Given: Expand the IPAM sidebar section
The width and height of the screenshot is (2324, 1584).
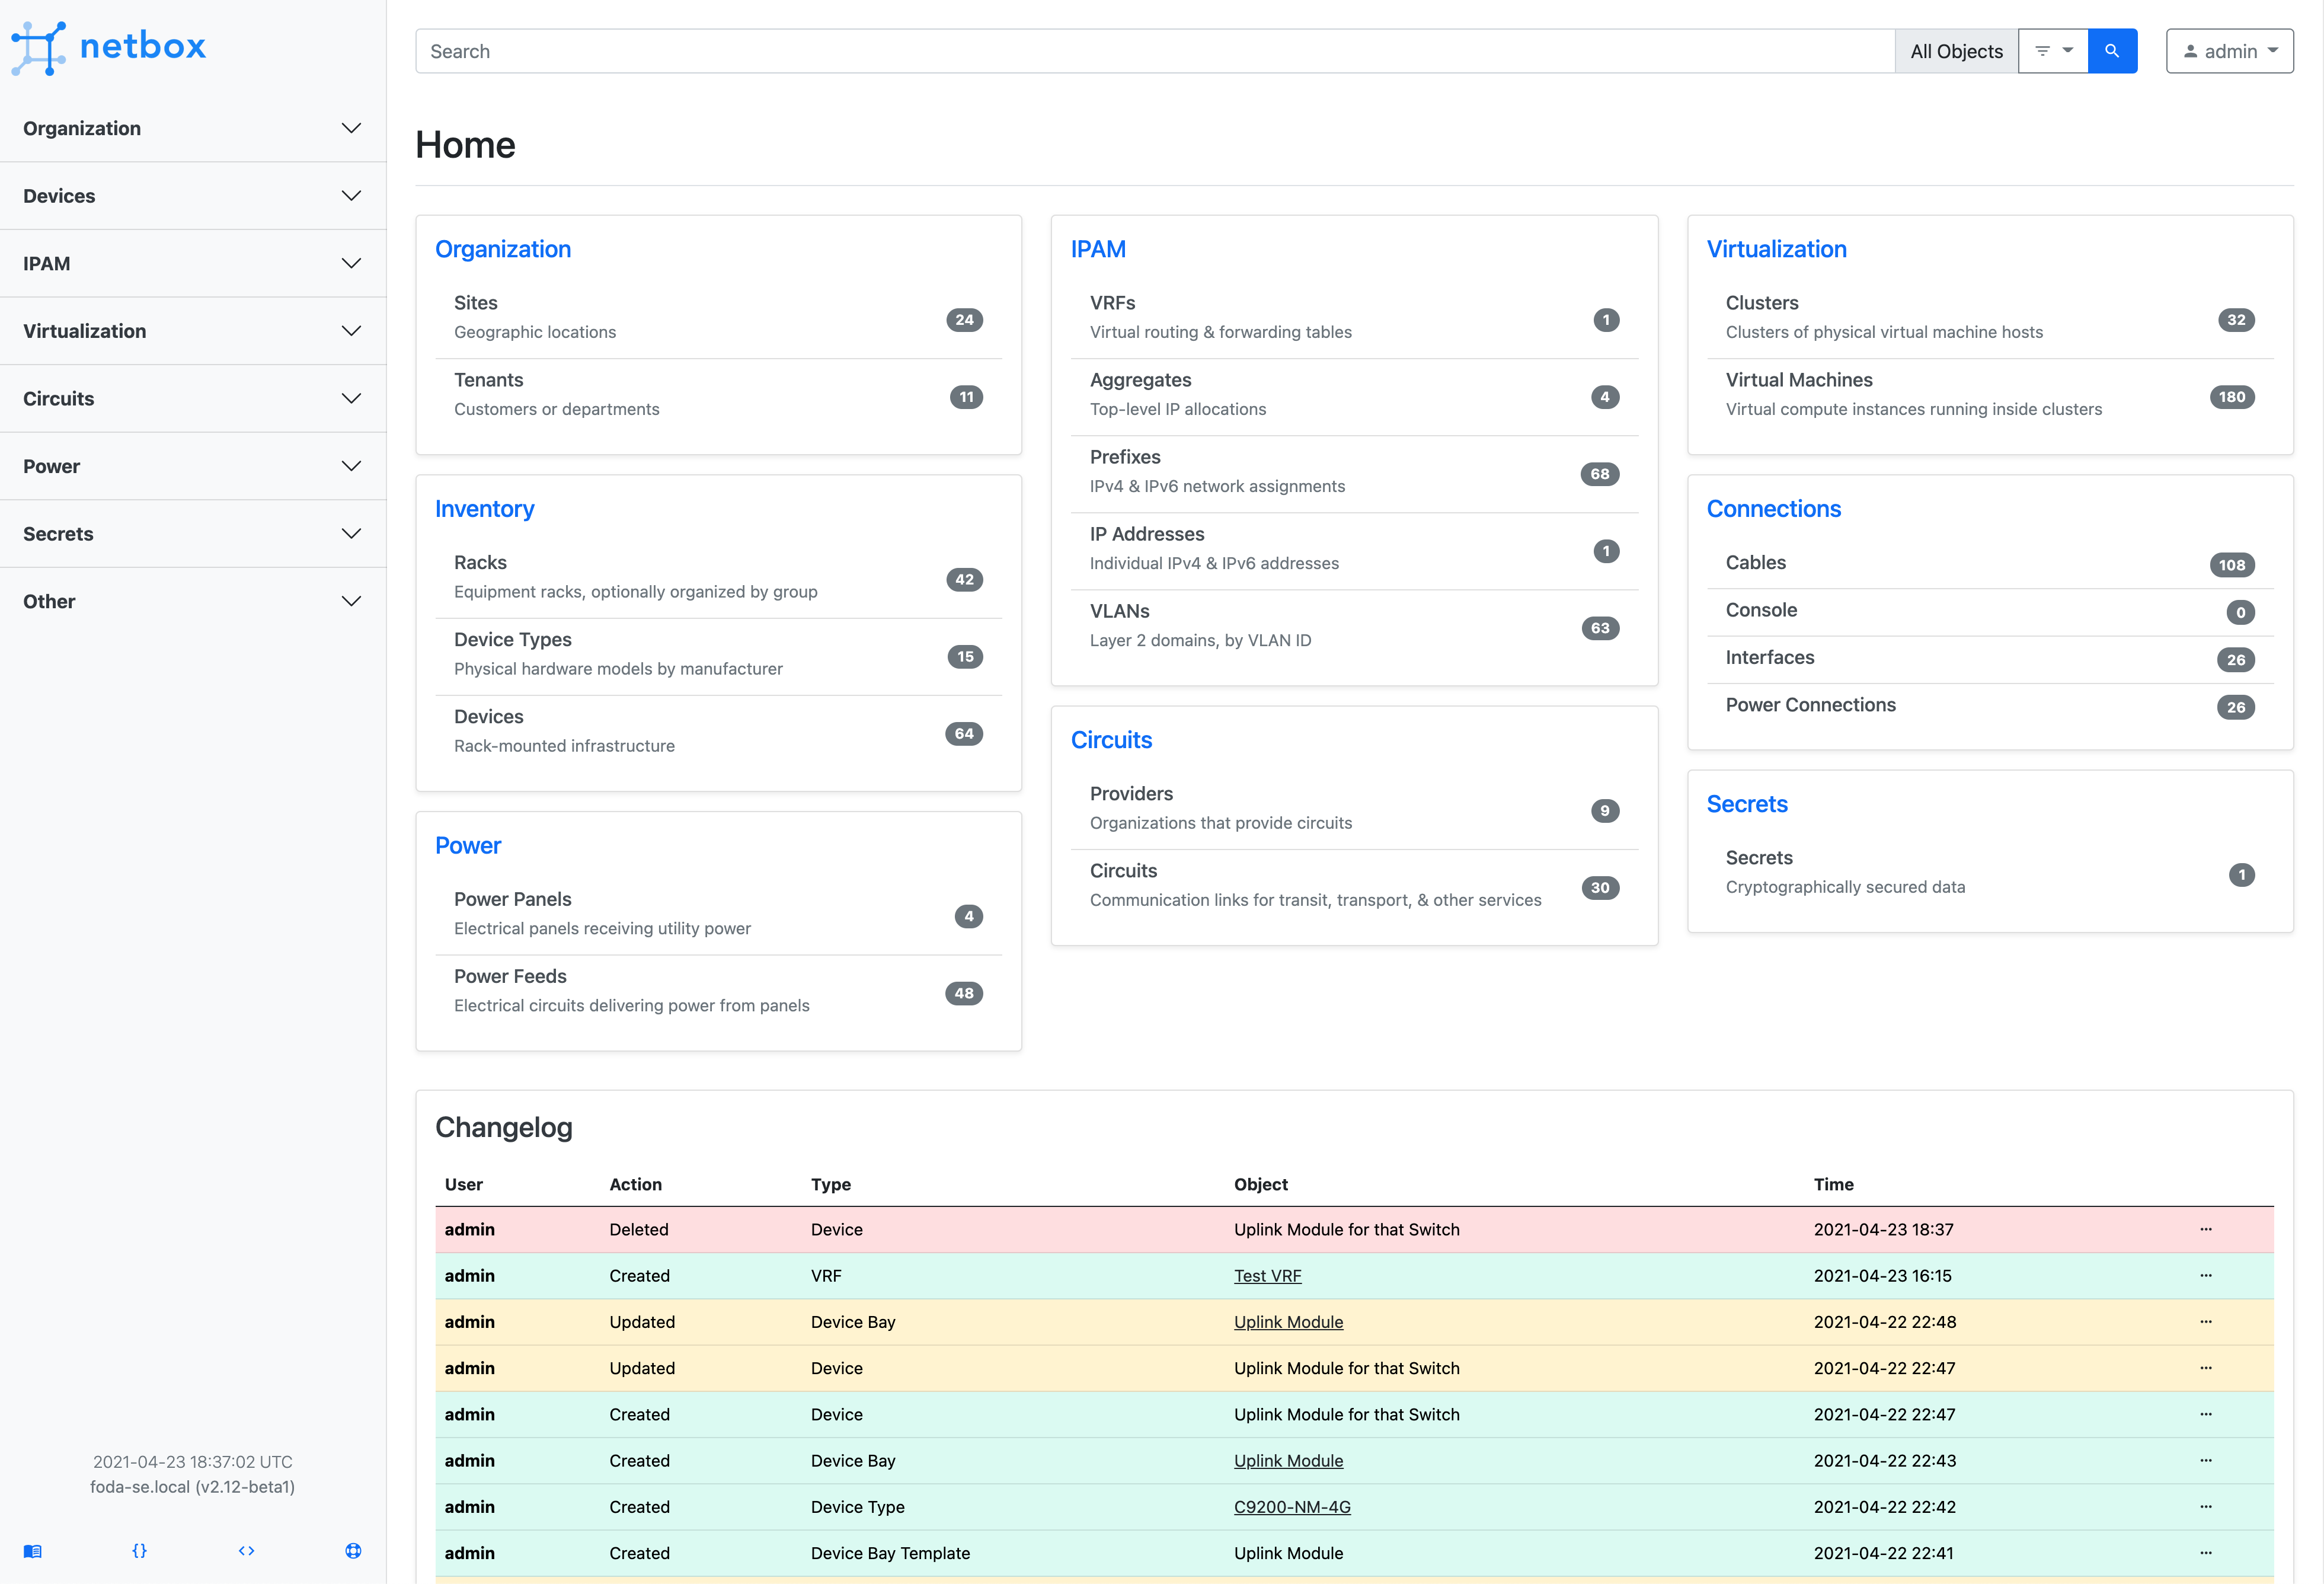Looking at the screenshot, I should (192, 263).
